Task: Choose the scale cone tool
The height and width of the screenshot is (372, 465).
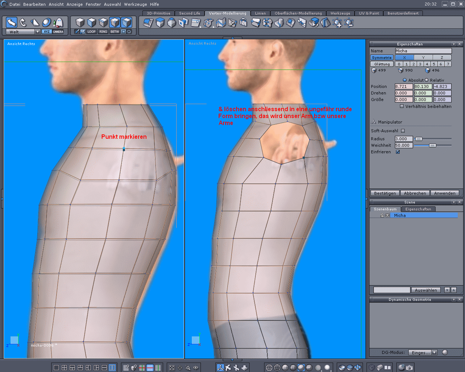Action: coord(35,23)
